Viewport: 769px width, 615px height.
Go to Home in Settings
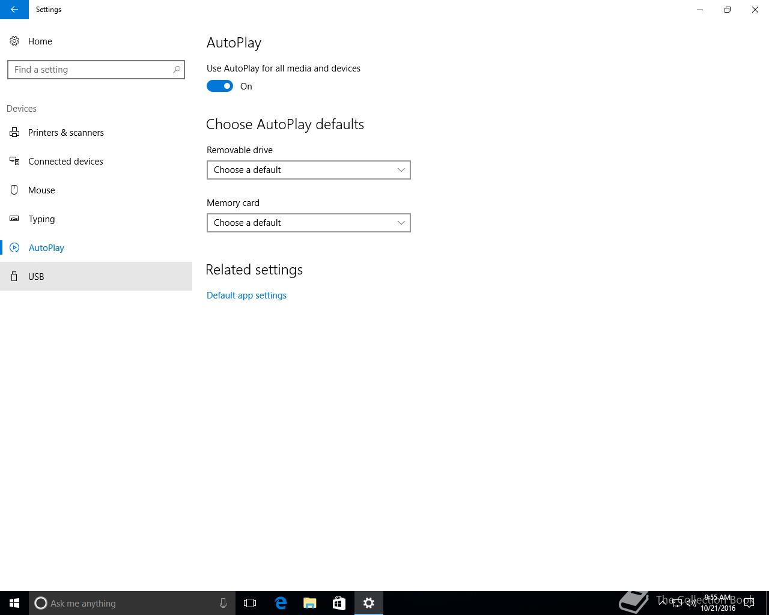pyautogui.click(x=96, y=41)
